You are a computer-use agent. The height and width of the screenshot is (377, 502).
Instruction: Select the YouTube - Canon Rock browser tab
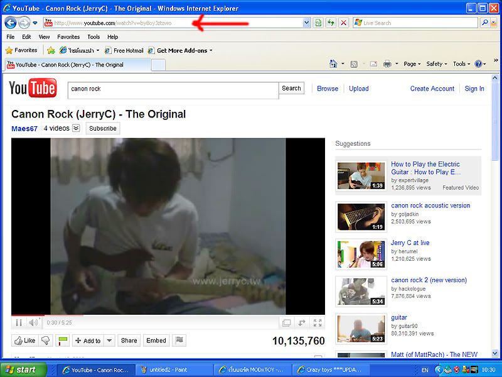pos(78,65)
